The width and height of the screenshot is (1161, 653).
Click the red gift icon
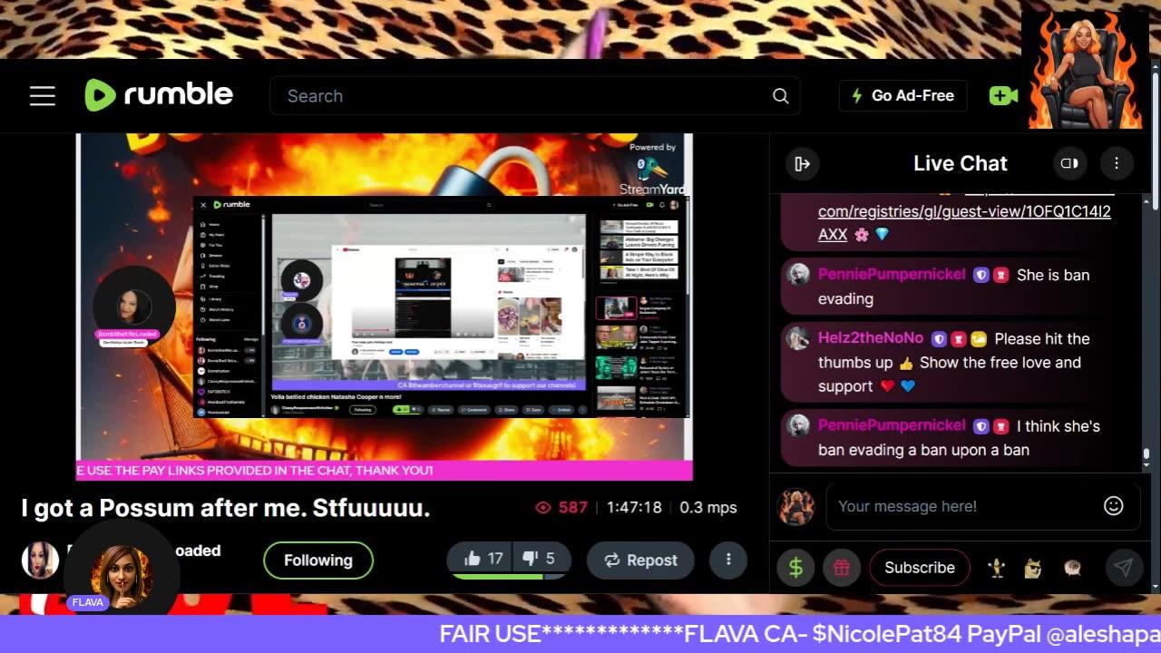coord(842,568)
